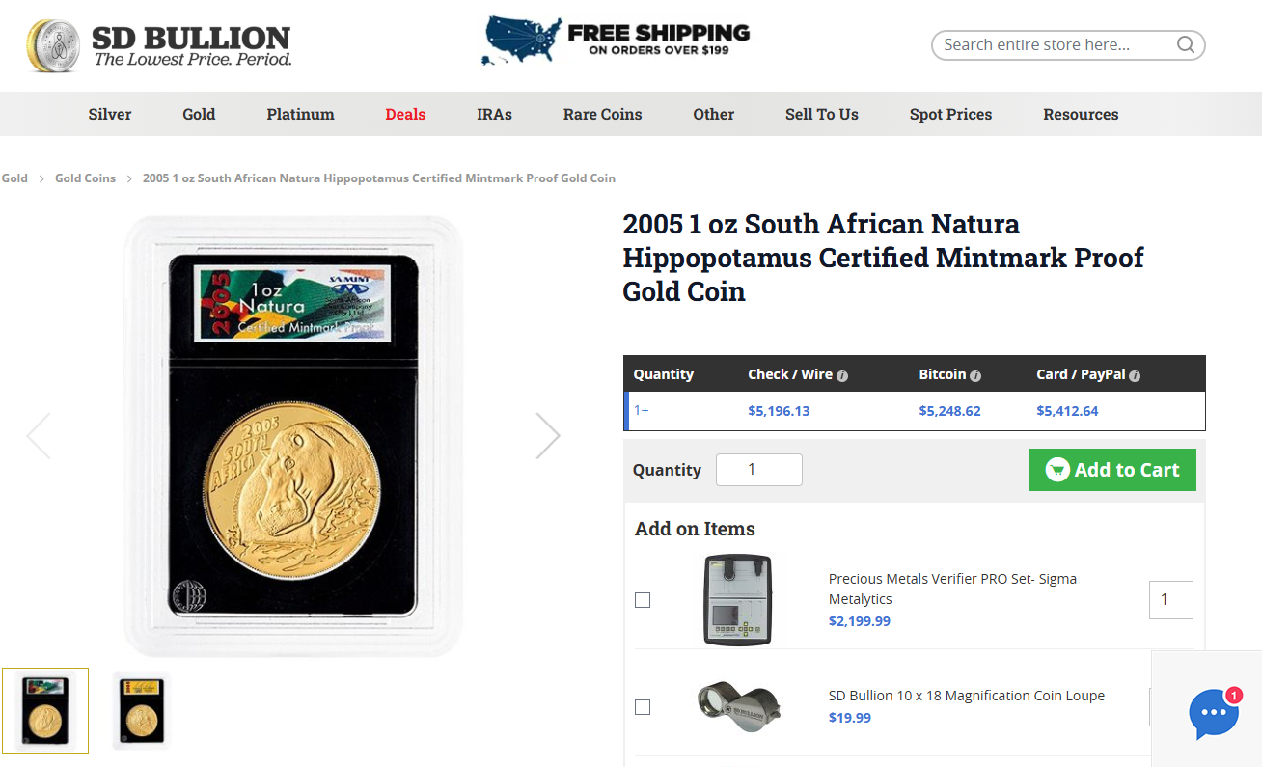
Task: Check the Precious Metals Verifier add-on
Action: pos(643,600)
